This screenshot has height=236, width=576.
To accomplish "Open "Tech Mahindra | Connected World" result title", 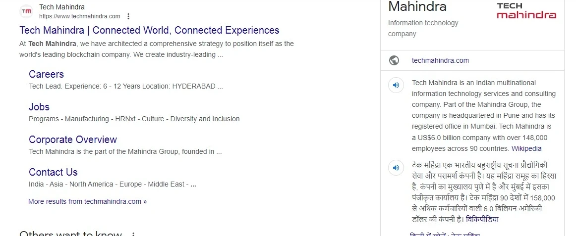I will pos(149,30).
